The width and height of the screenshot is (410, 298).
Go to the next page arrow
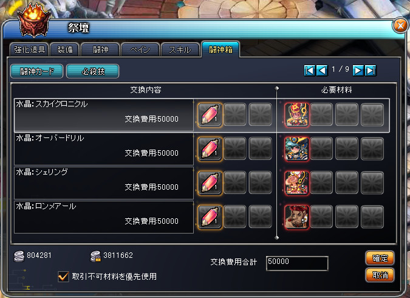358,71
